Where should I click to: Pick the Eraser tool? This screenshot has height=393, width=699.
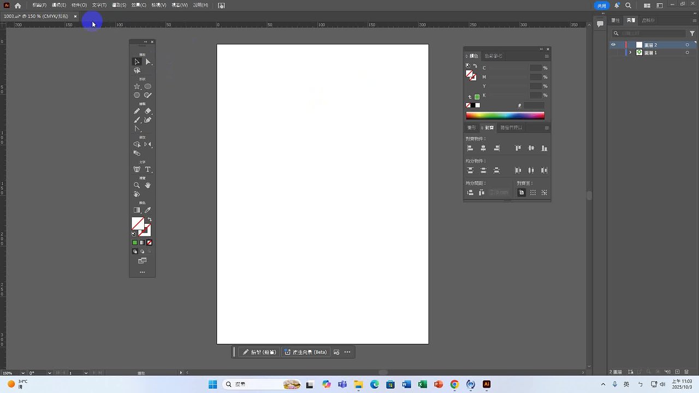coord(147,111)
